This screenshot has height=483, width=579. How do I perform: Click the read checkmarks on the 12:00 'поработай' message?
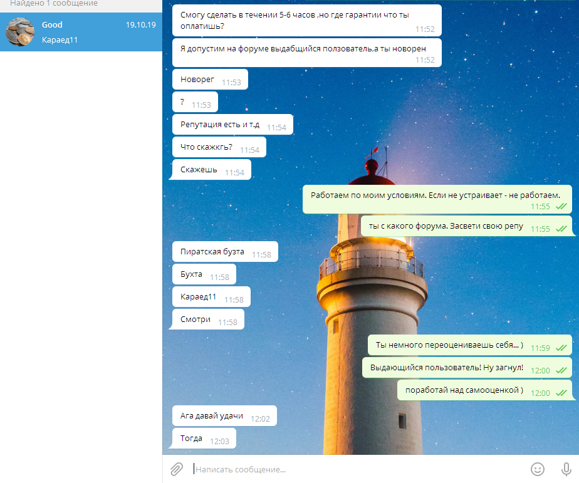point(561,393)
